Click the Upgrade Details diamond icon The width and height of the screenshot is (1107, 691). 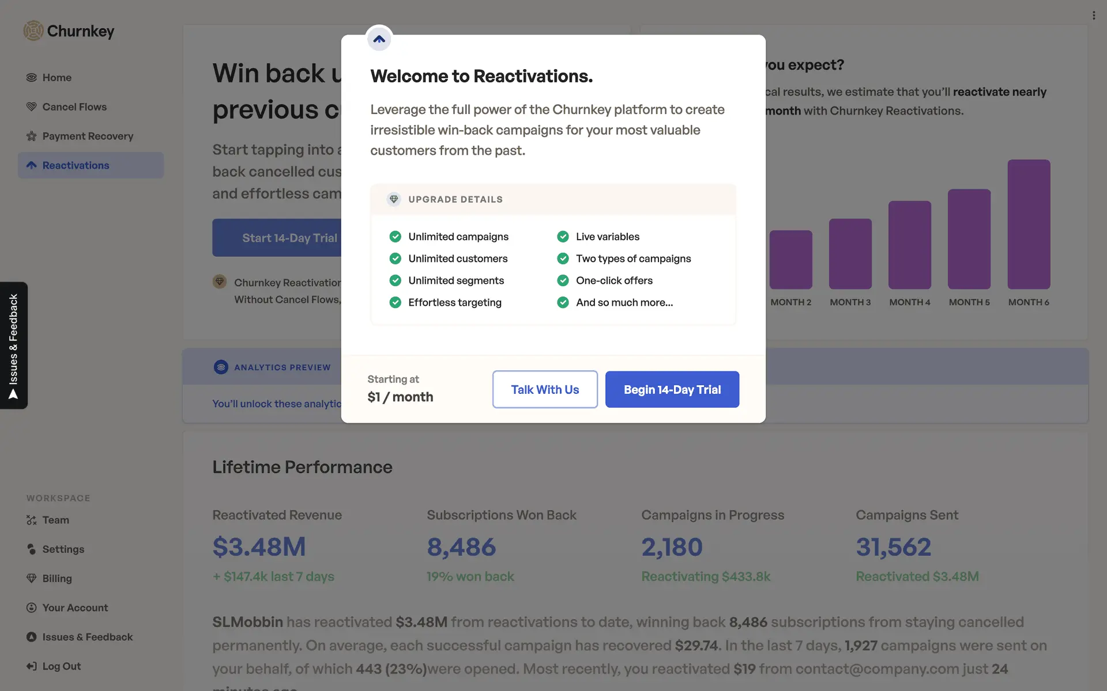394,199
